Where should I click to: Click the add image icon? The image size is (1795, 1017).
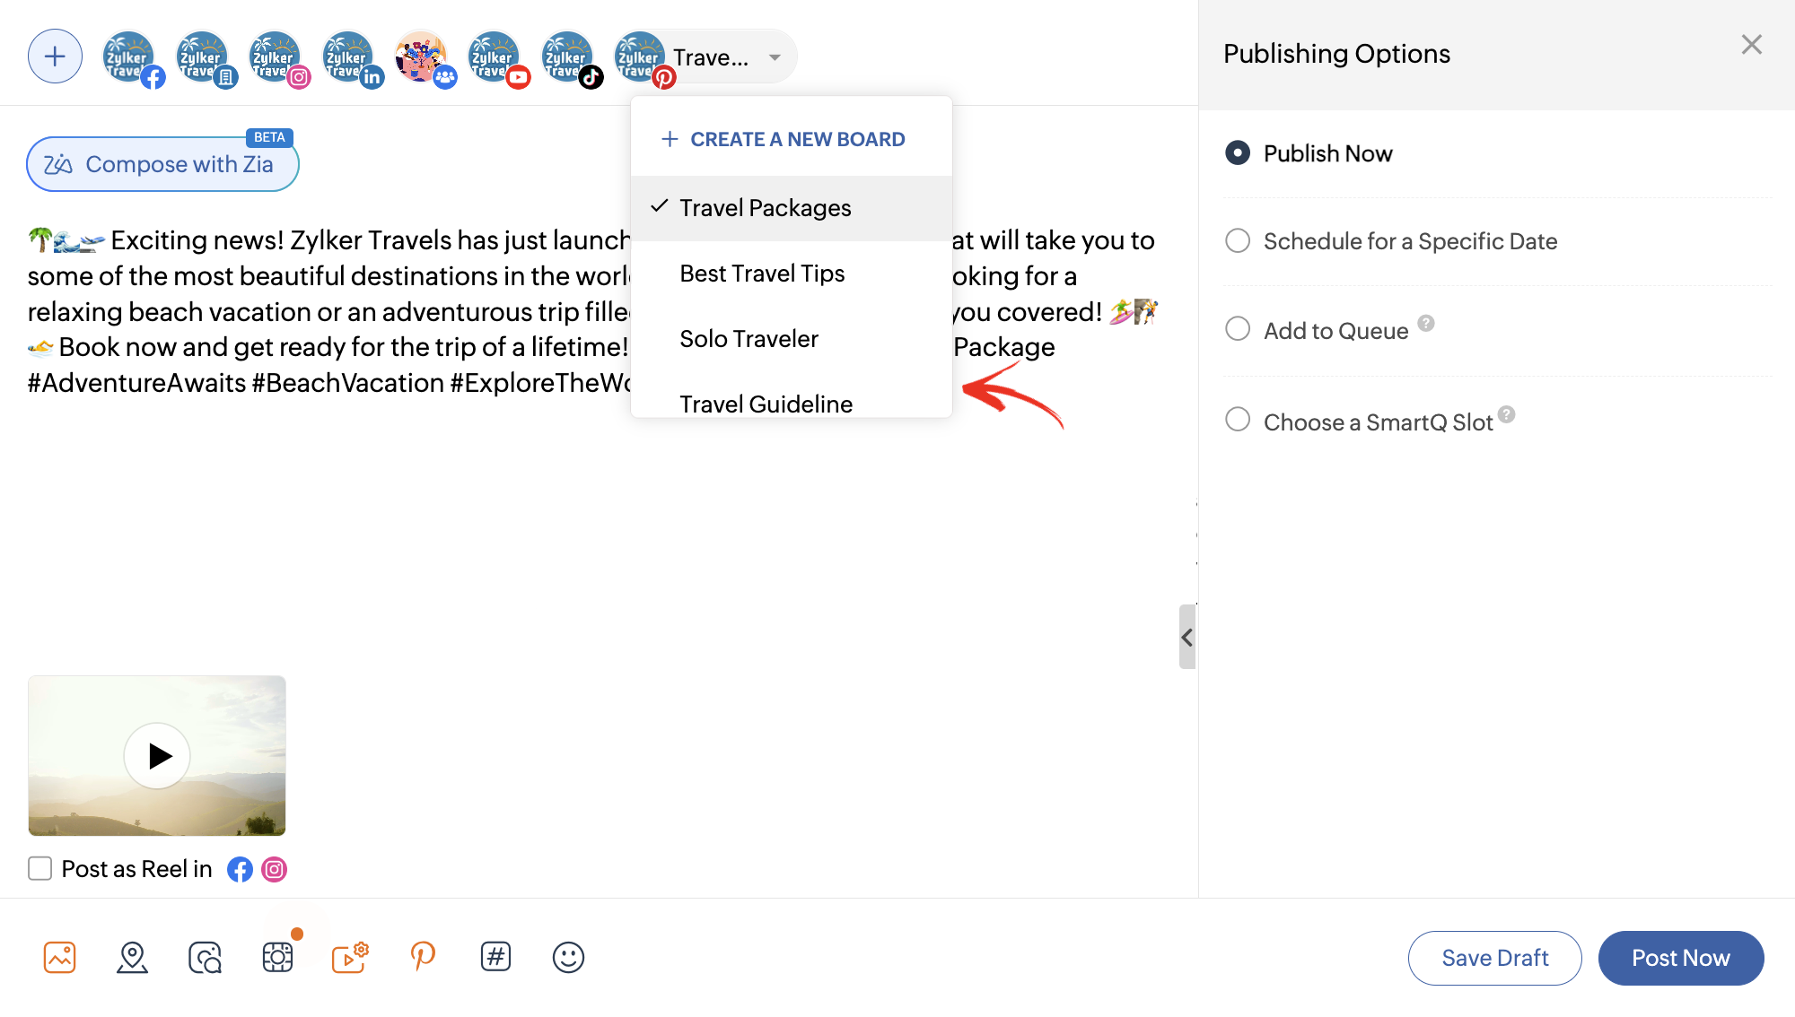pyautogui.click(x=60, y=957)
